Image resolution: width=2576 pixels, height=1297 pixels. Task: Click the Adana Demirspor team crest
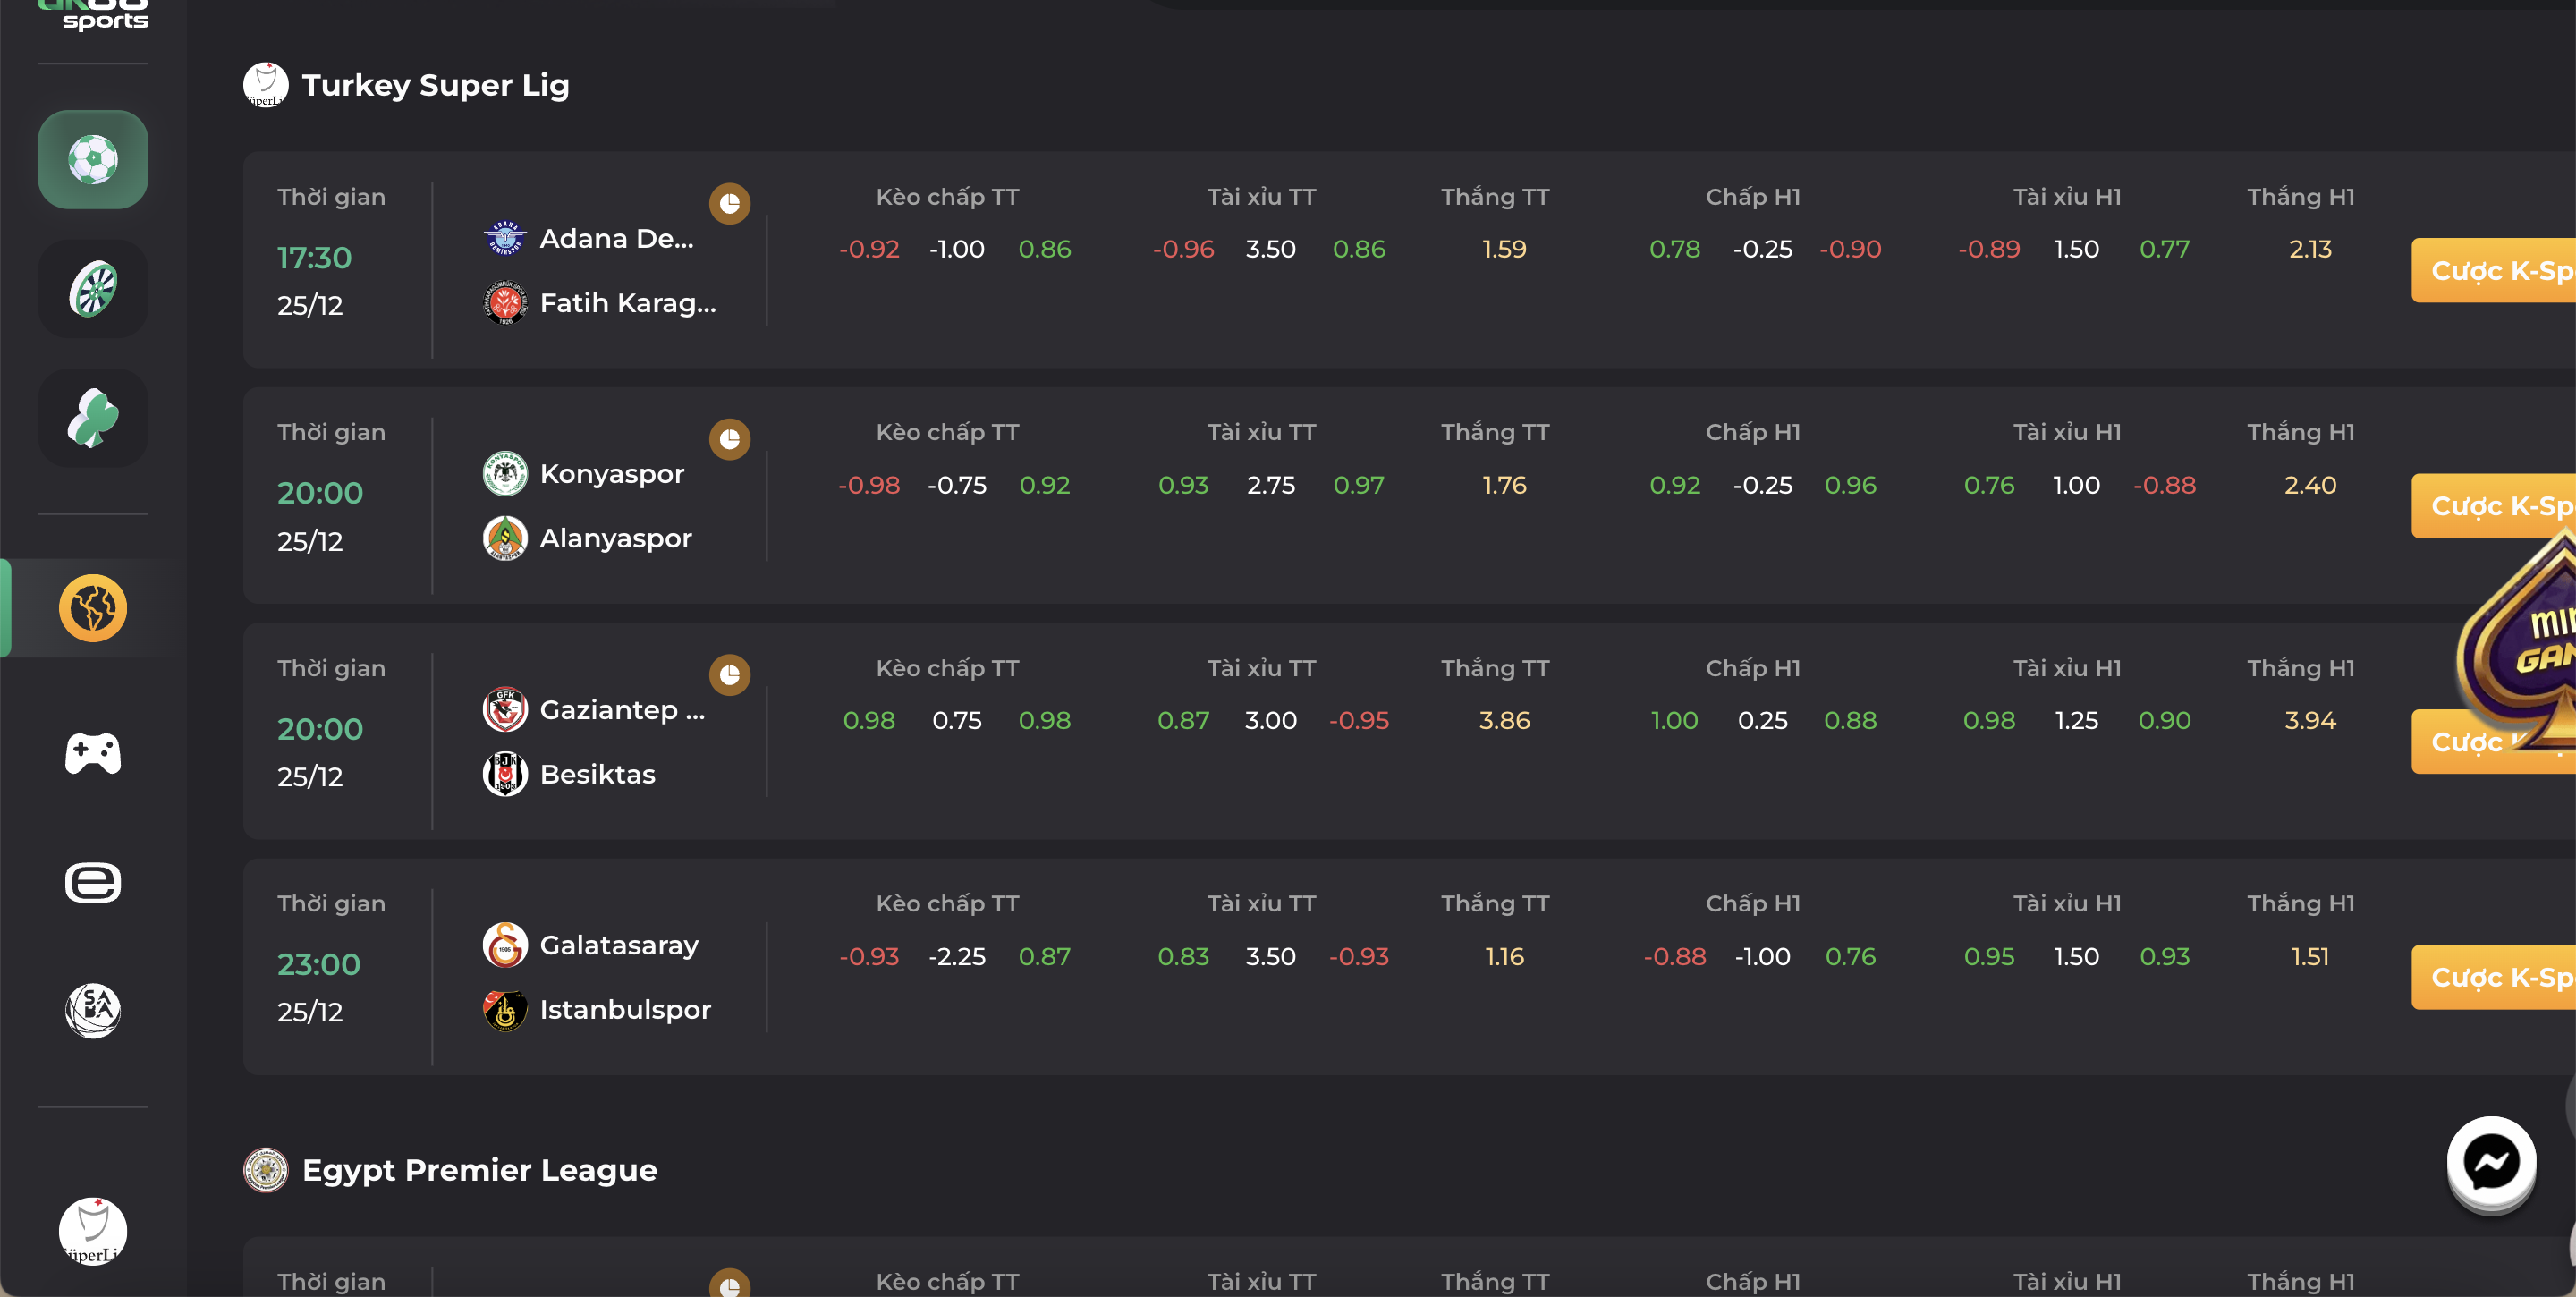(x=505, y=239)
